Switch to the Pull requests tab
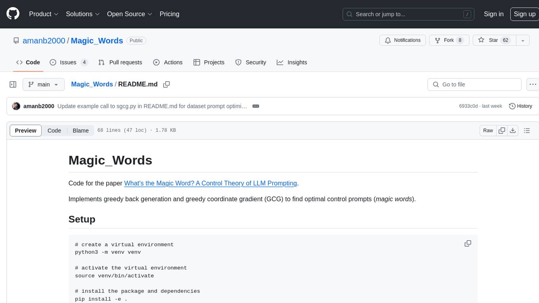The height and width of the screenshot is (303, 539). pos(120,62)
